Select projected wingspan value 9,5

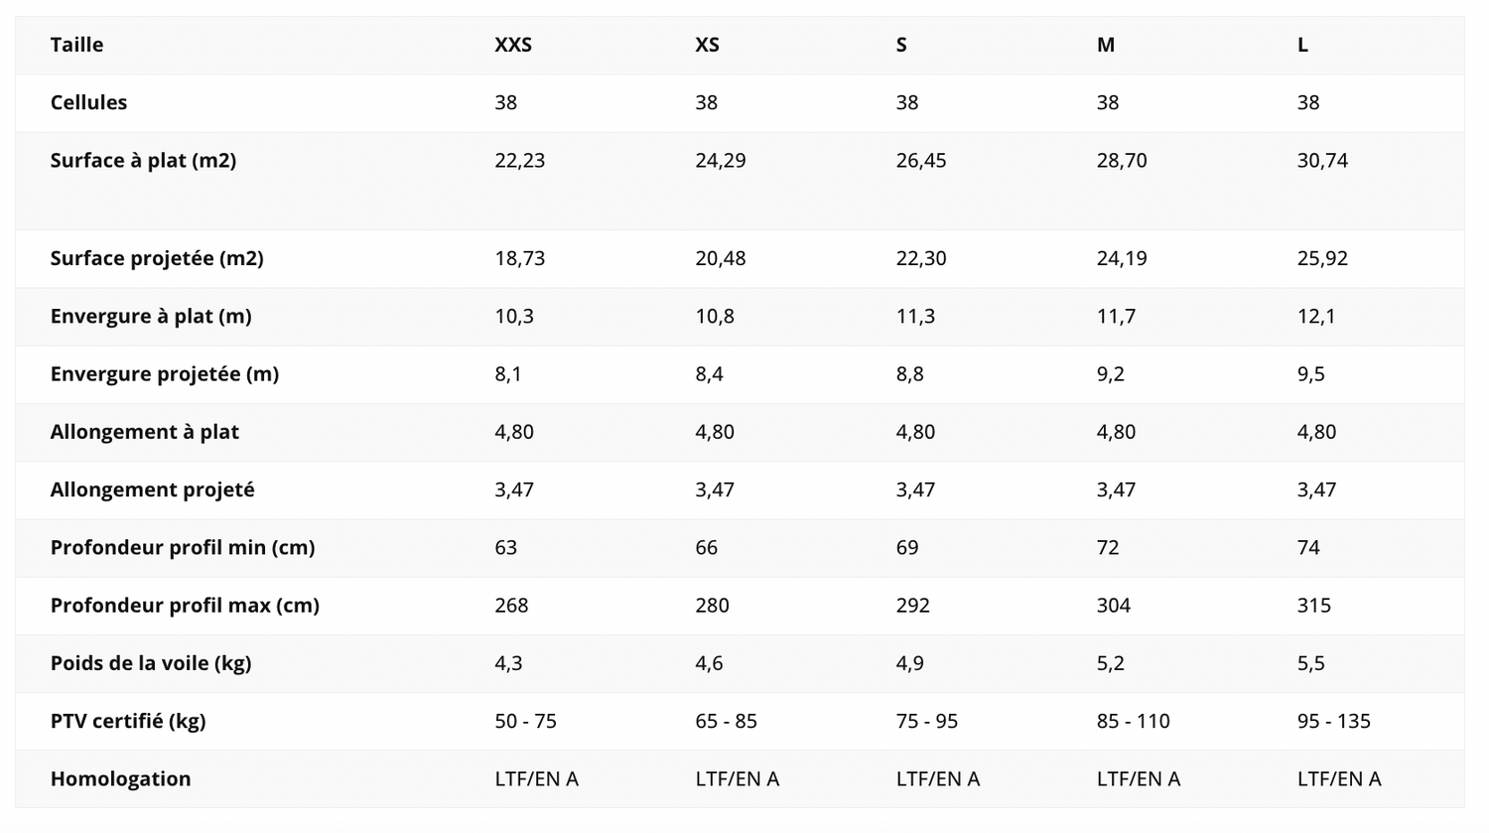[x=1310, y=374]
